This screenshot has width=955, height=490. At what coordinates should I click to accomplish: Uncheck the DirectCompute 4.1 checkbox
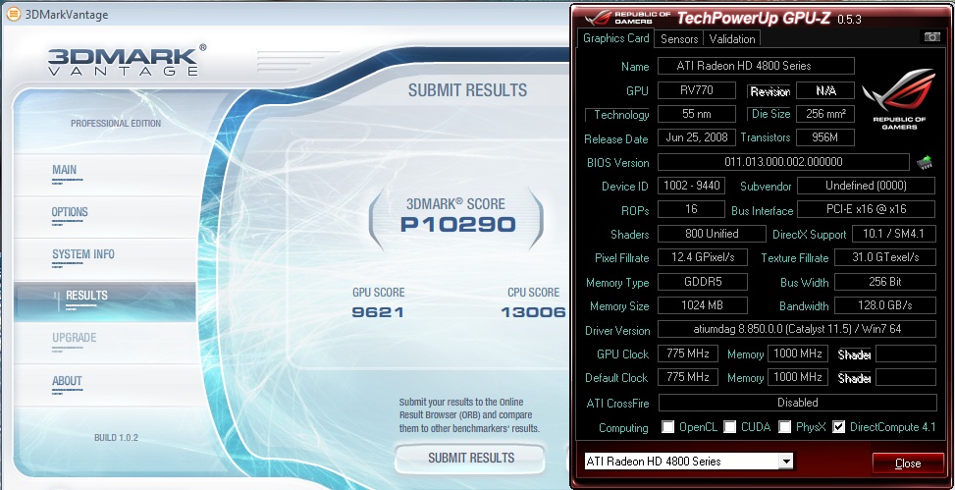(838, 426)
